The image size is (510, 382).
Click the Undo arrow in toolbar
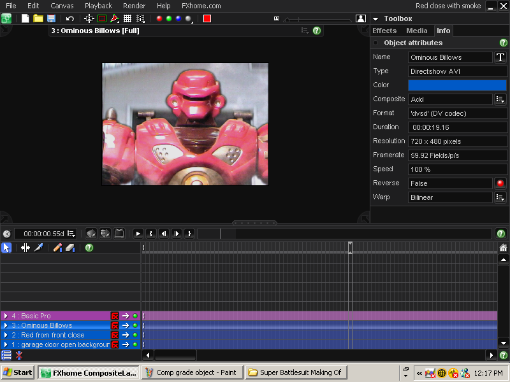pyautogui.click(x=69, y=18)
